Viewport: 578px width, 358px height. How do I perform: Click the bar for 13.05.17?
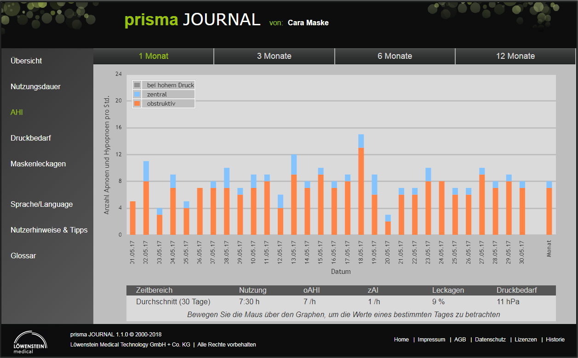point(294,195)
